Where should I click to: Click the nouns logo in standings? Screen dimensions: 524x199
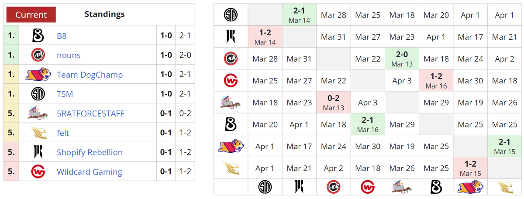pyautogui.click(x=38, y=55)
